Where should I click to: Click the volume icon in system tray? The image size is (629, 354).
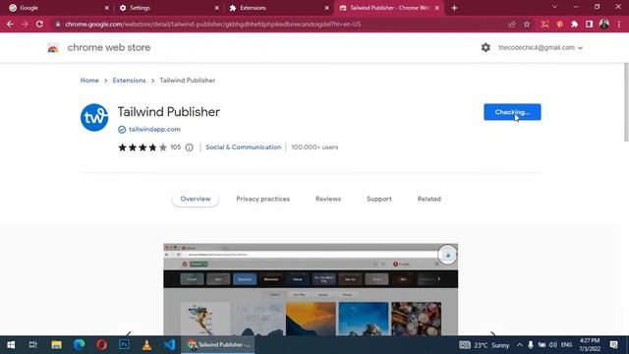click(x=552, y=345)
